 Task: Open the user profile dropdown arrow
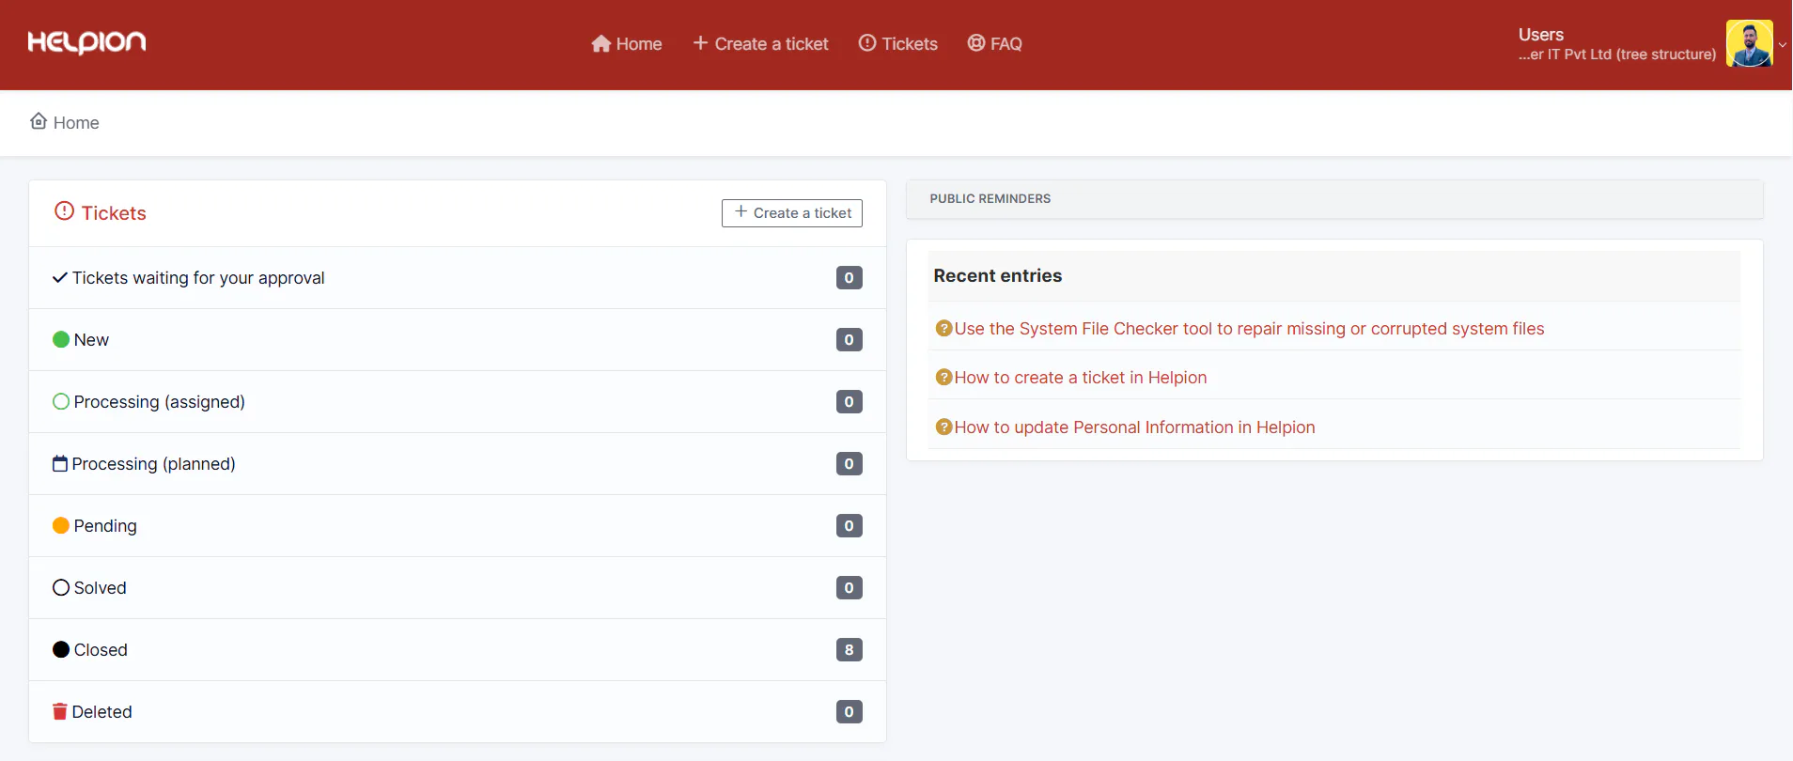pos(1782,44)
